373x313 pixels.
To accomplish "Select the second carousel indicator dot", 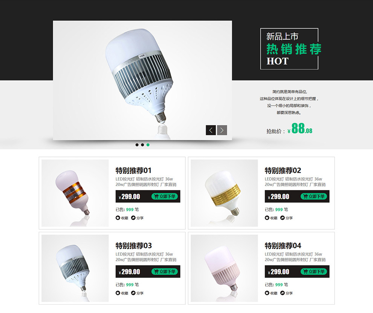I will point(142,145).
